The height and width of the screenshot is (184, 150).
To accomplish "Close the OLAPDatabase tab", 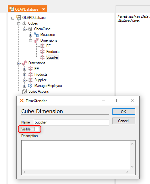I will click(x=44, y=9).
